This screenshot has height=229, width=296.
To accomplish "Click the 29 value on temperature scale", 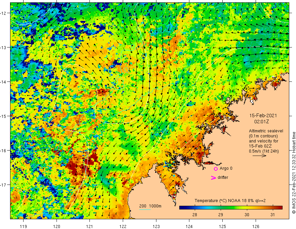I will 221,215.
